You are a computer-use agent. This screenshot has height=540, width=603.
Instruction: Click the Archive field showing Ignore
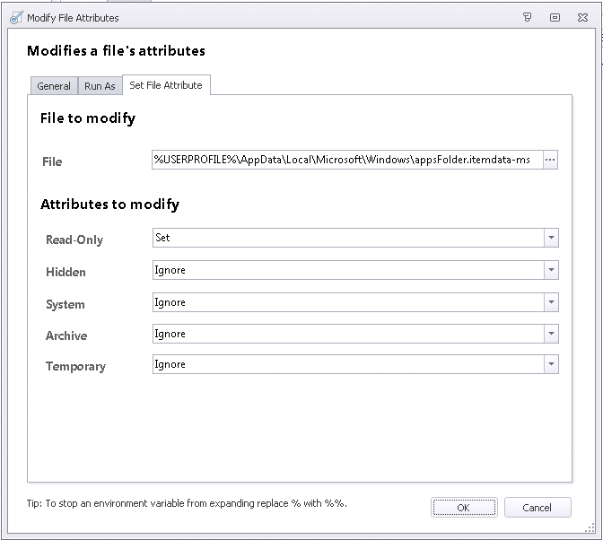[346, 334]
